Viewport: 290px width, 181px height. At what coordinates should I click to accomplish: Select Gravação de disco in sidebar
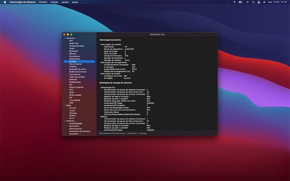pyautogui.click(x=78, y=69)
